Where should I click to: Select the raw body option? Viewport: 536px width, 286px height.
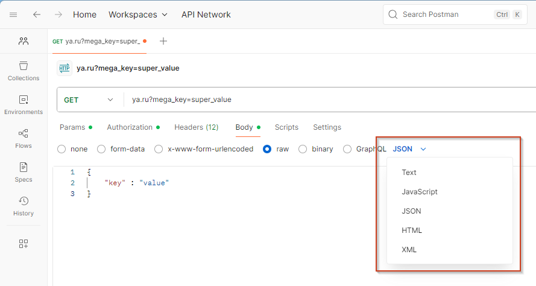coord(267,149)
